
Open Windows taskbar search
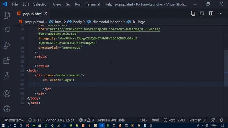[x=9, y=126]
